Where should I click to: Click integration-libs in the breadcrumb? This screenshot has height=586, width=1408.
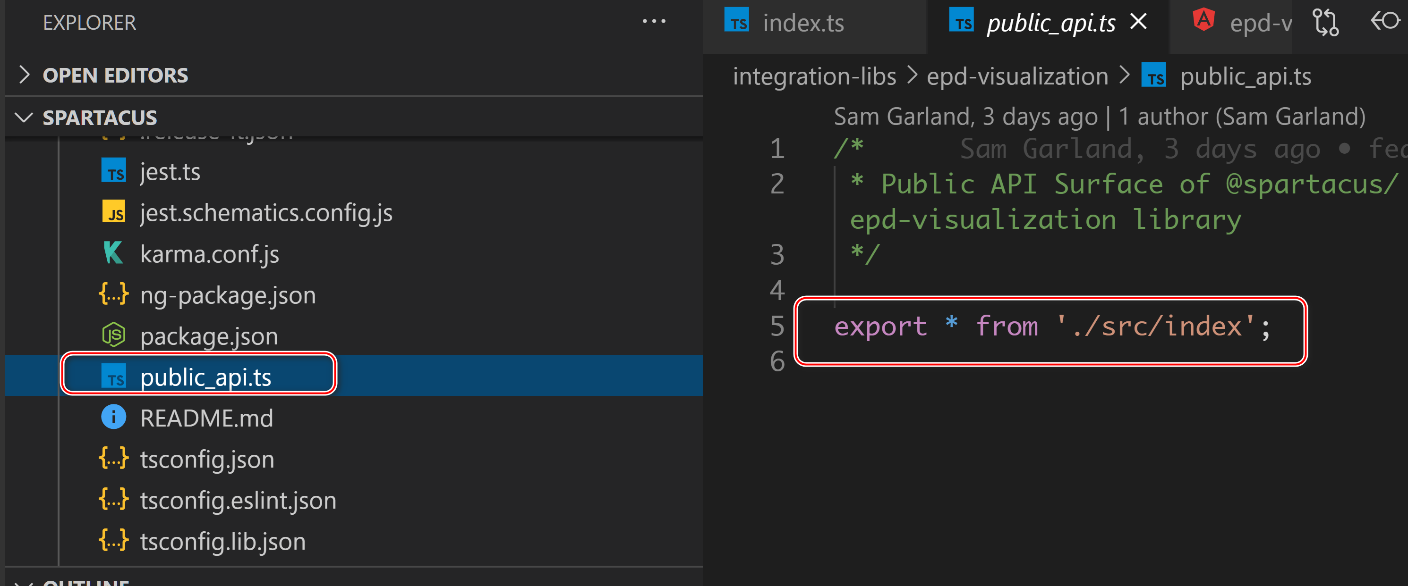tap(814, 76)
